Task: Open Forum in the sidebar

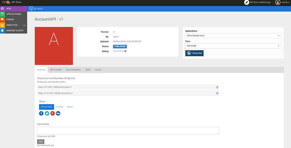Action: pyautogui.click(x=14, y=20)
